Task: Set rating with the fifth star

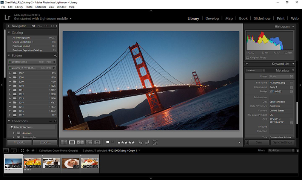Action: (x=133, y=143)
